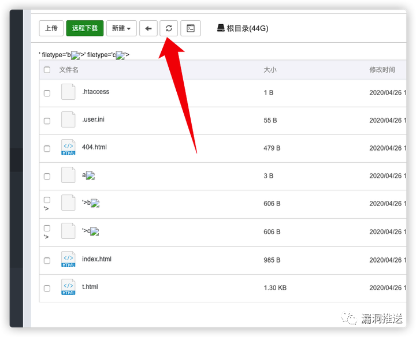Click the .htaccess blank file icon

[68, 92]
